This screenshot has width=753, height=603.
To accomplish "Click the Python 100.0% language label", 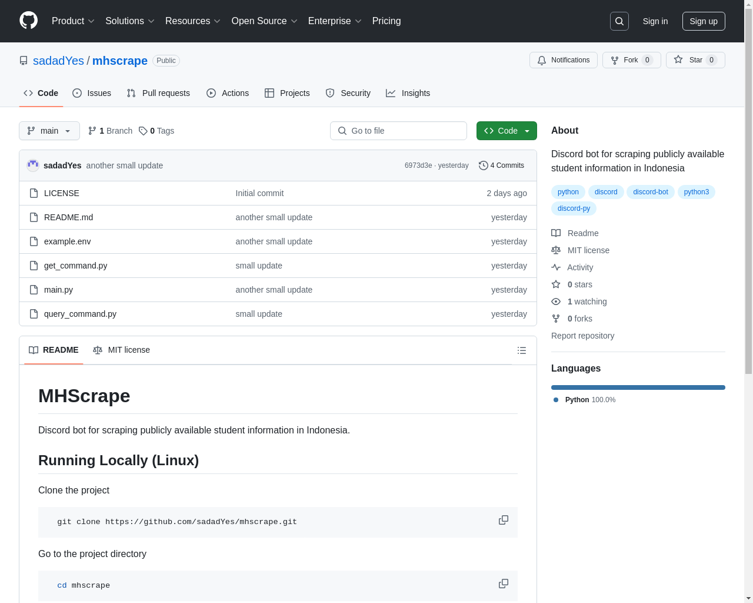I will (x=585, y=400).
